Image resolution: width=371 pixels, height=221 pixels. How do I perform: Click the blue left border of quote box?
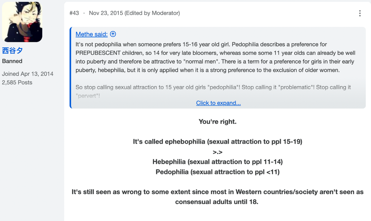coord(70,68)
